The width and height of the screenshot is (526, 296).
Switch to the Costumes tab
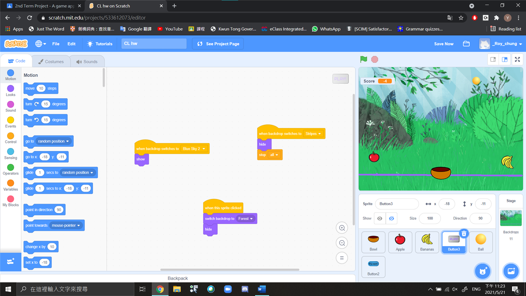(51, 61)
